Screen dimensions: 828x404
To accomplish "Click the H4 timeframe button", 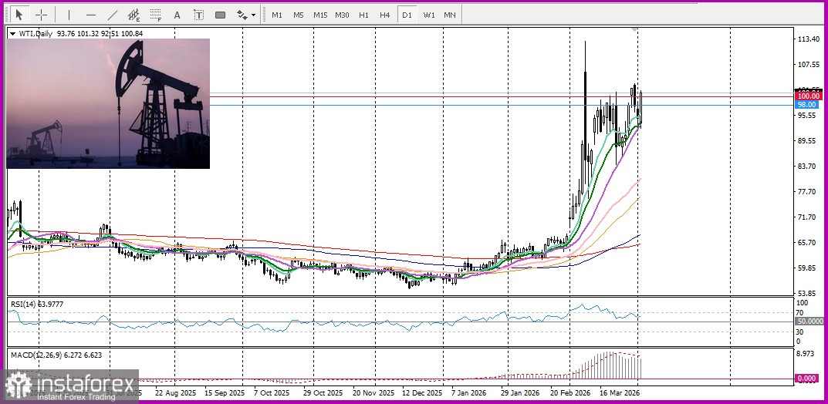I will (384, 15).
